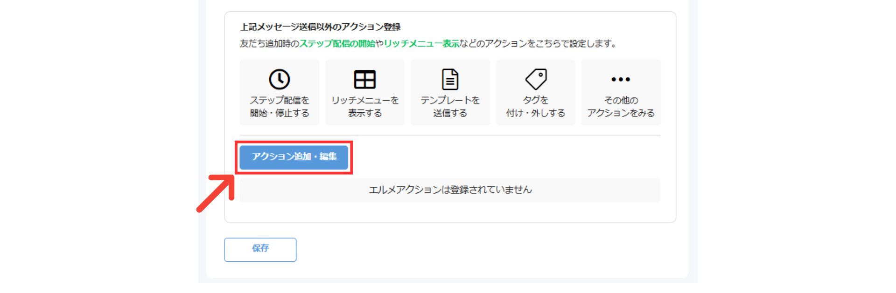Image resolution: width=896 pixels, height=293 pixels.
Task: Click the divider line below the action cards
Action: (450, 136)
